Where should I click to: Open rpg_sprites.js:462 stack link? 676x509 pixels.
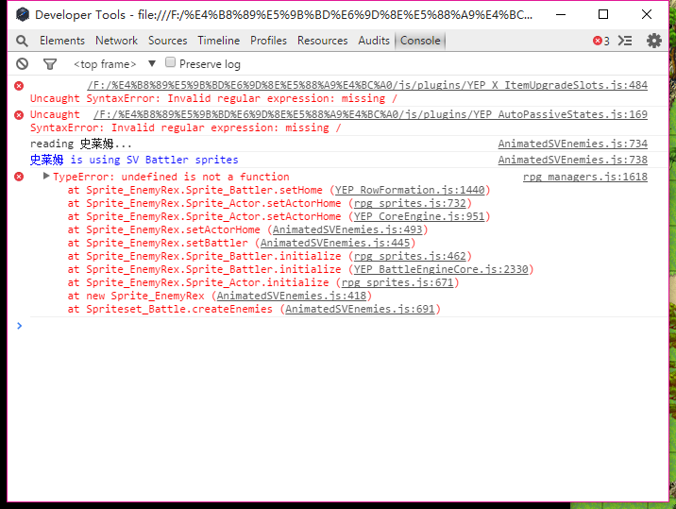410,256
